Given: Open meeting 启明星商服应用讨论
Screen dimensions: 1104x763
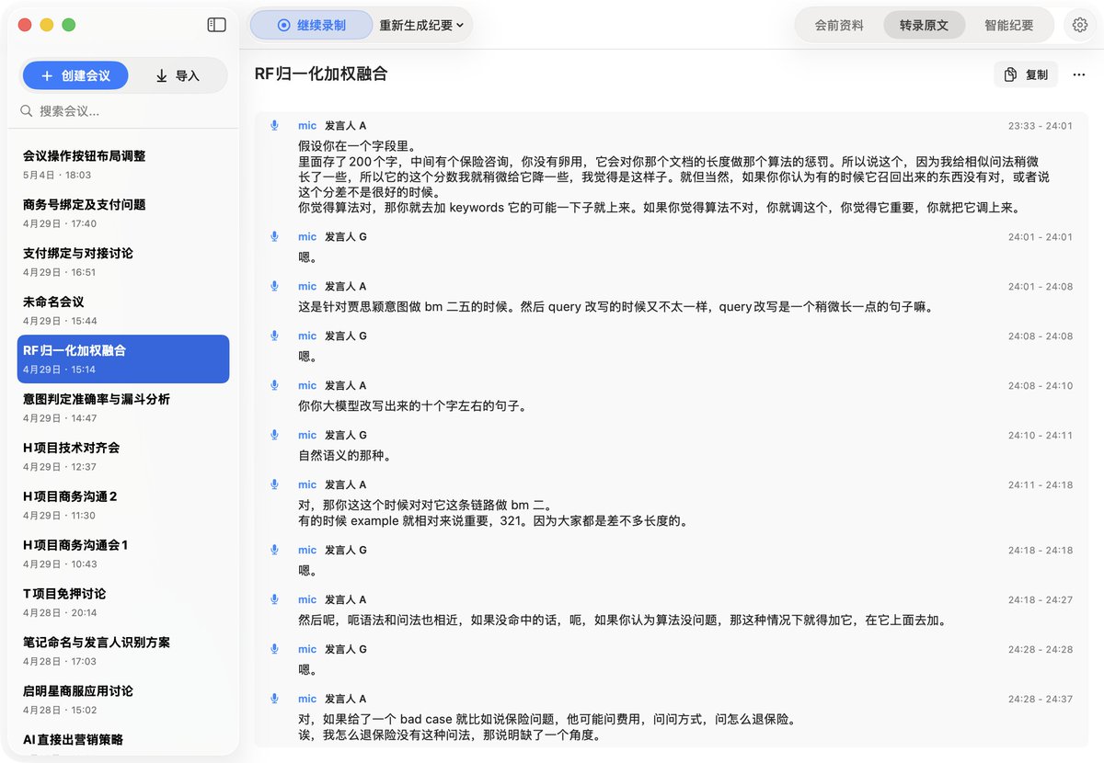Looking at the screenshot, I should 123,700.
